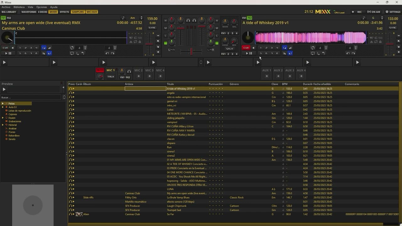The width and height of the screenshot is (402, 226).
Task: Expand the Historial tree node
Action: pyautogui.click(x=3, y=125)
